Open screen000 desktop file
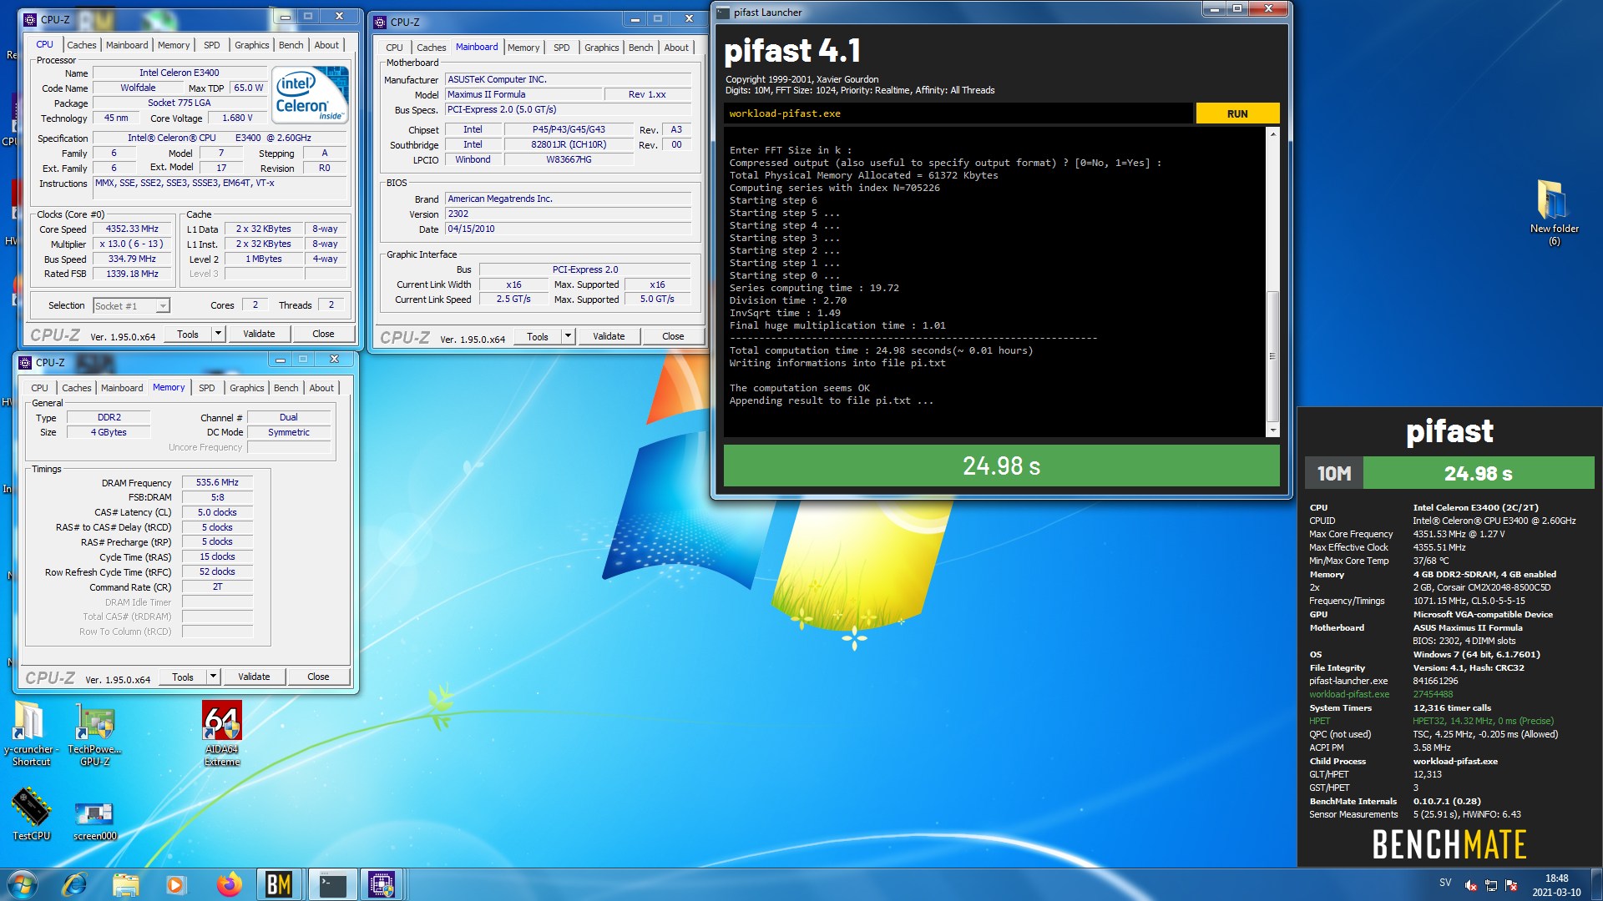1603x901 pixels. point(94,820)
